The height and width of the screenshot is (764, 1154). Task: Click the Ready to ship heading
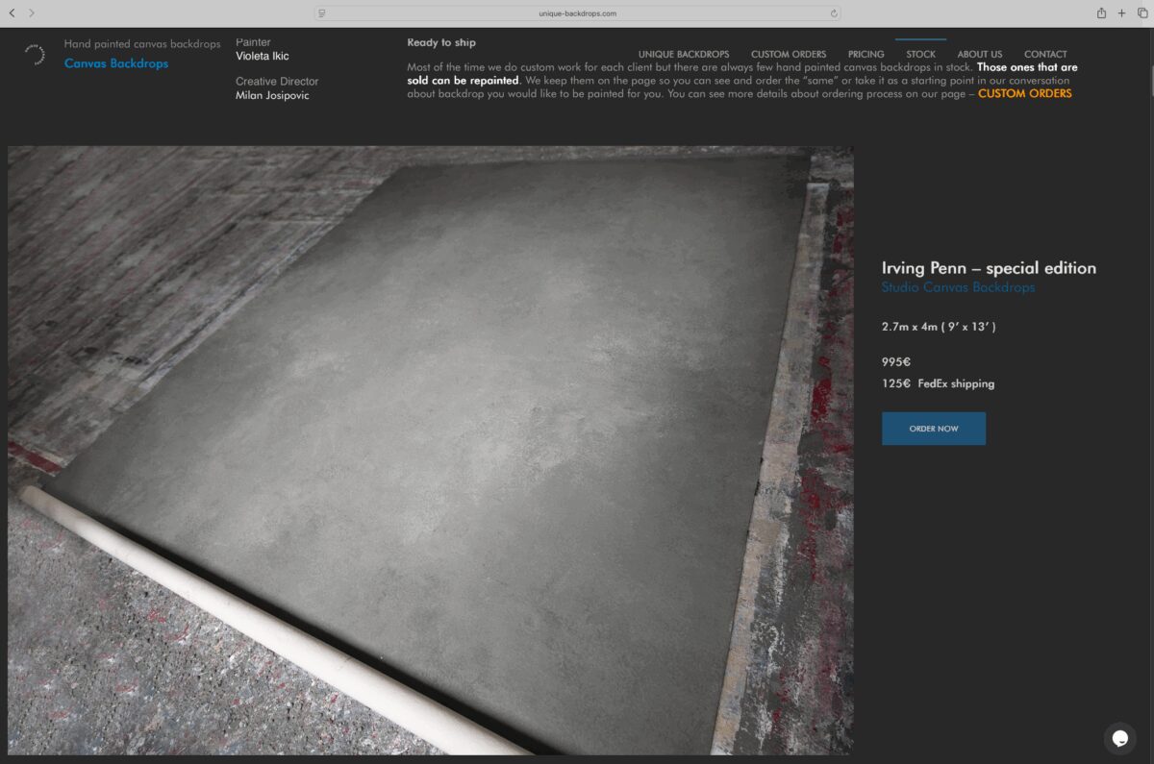pyautogui.click(x=441, y=42)
